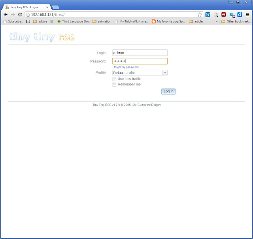
Task: Click the Password input field
Action: (x=140, y=61)
